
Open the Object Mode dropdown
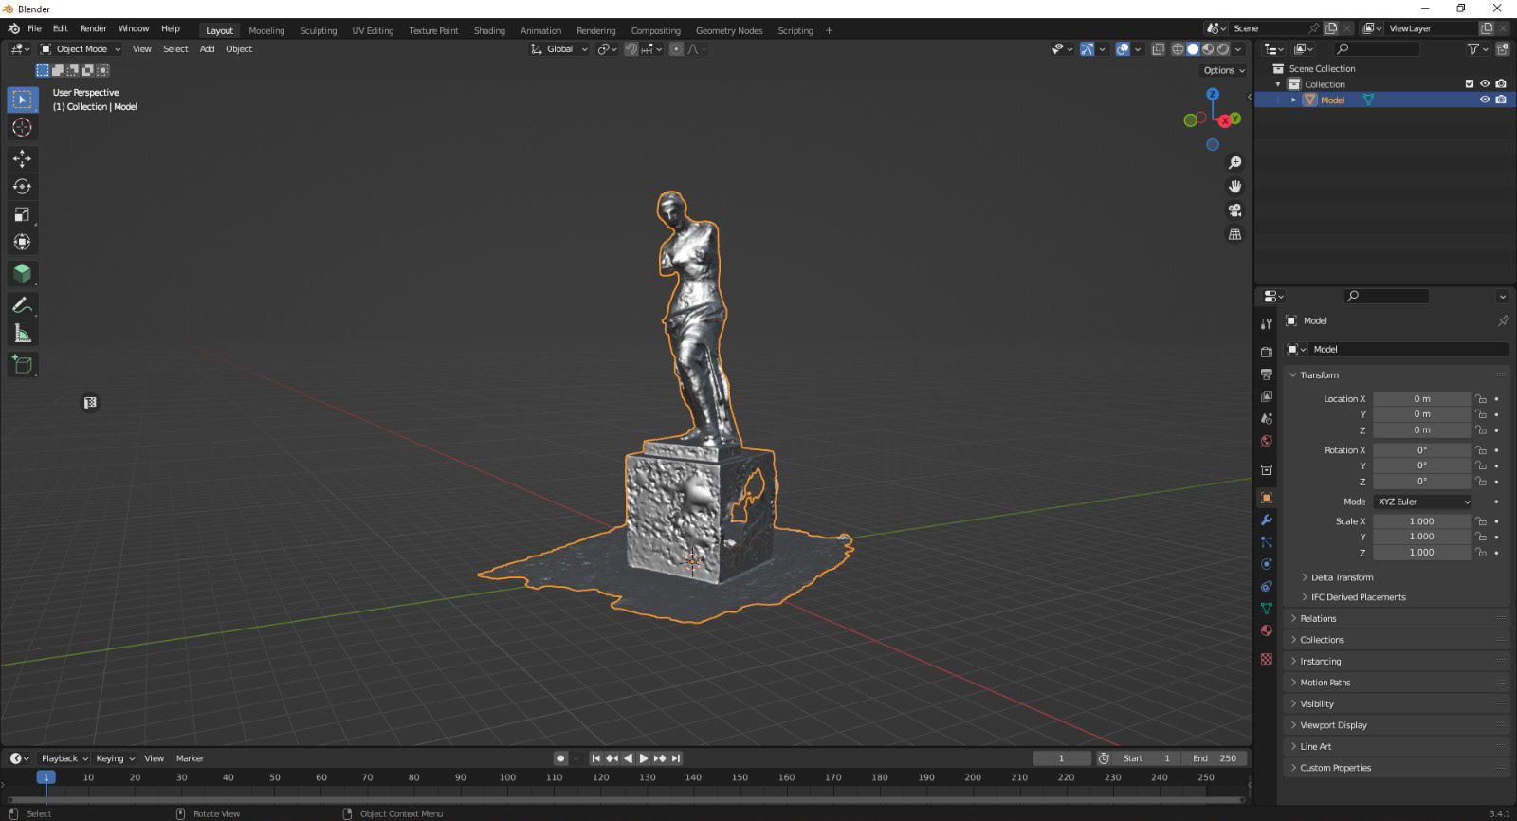click(81, 49)
